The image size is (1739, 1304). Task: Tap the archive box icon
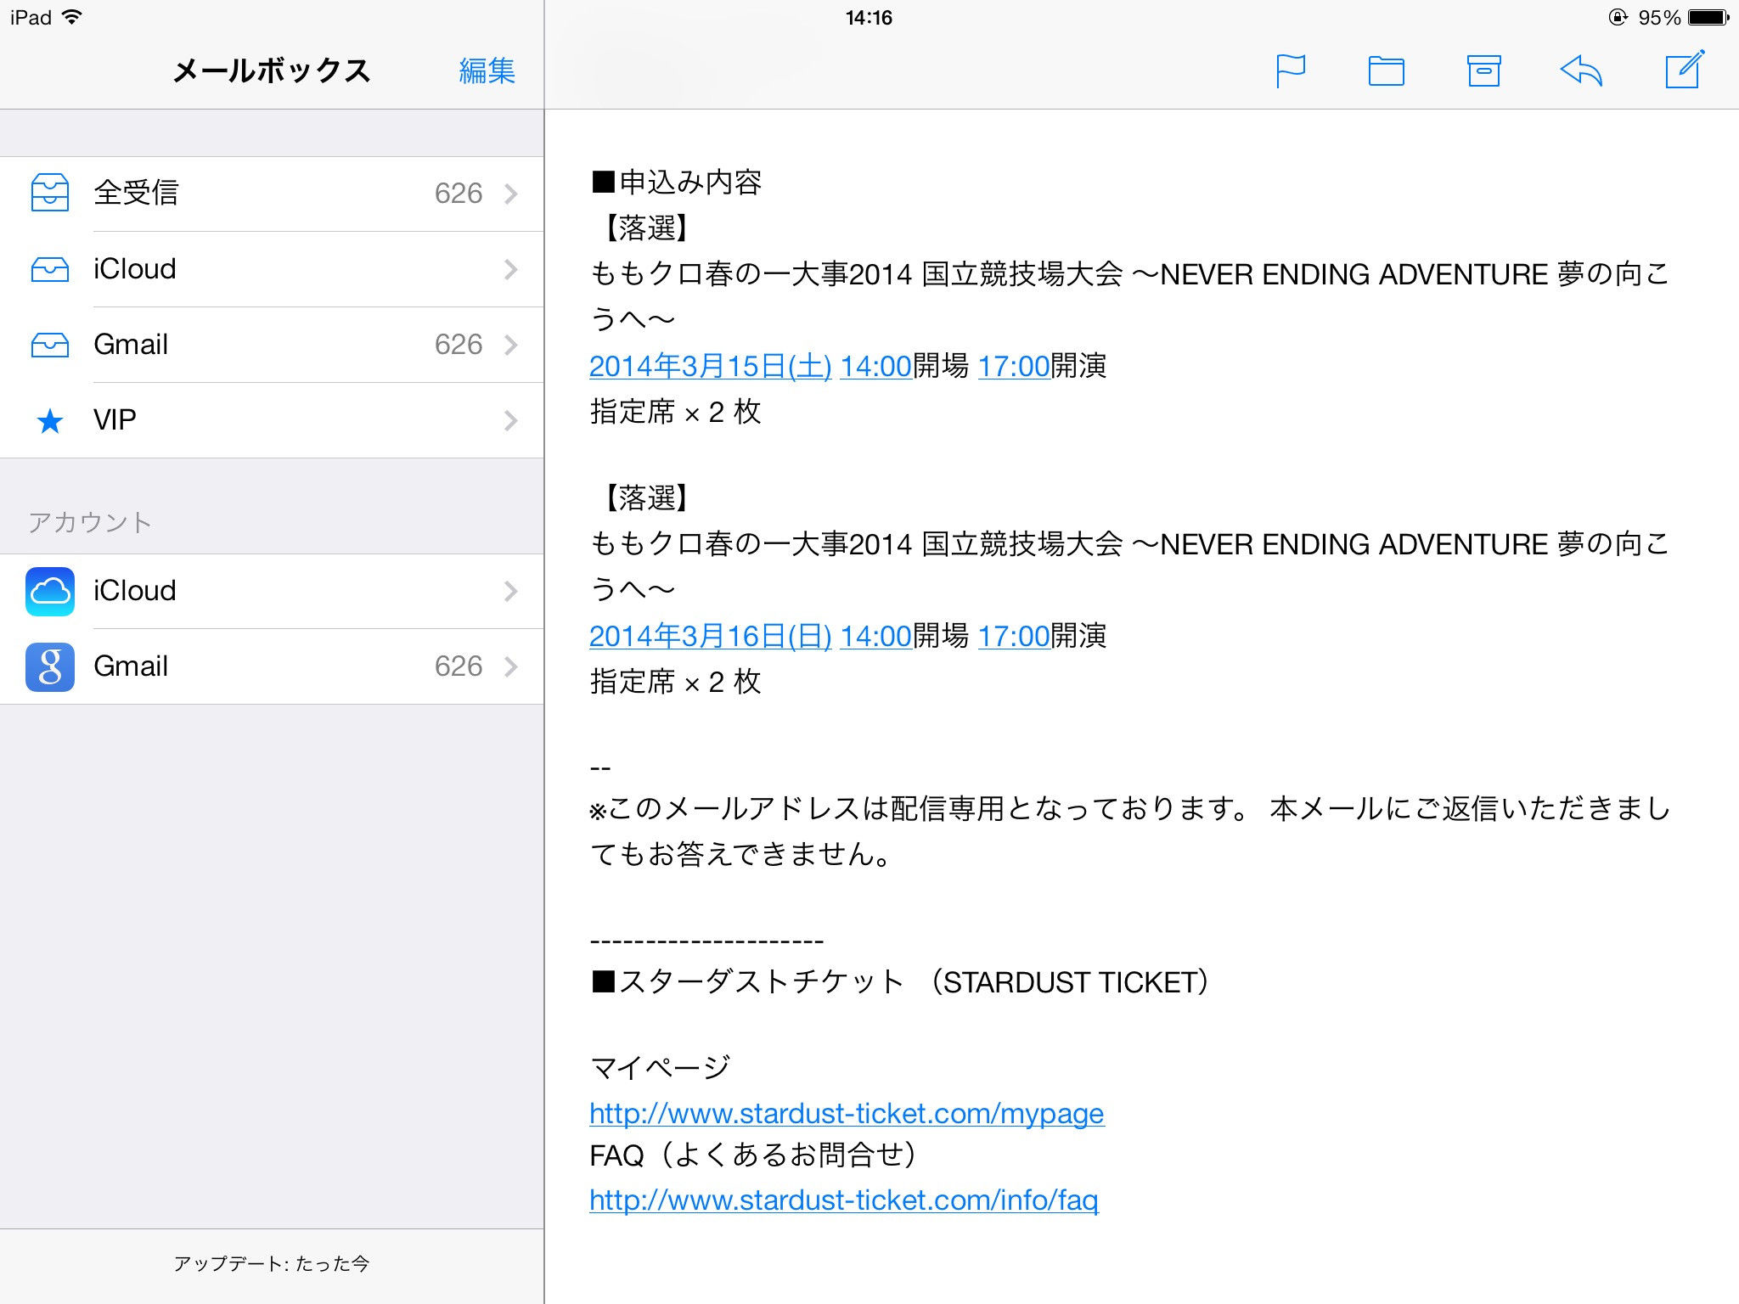tap(1483, 71)
